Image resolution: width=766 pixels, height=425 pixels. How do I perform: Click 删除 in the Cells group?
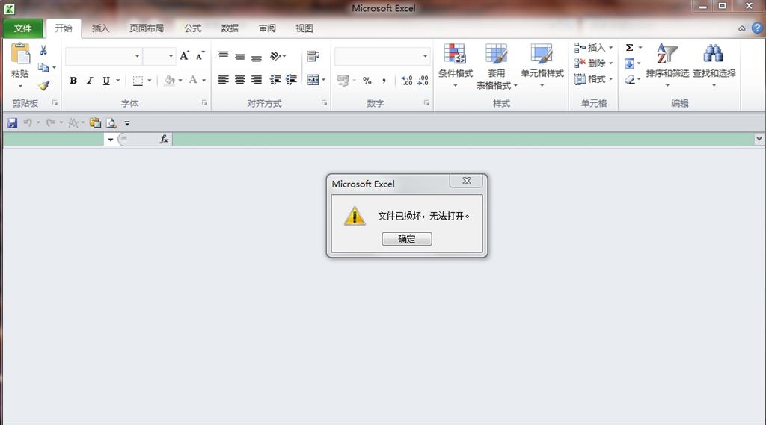pyautogui.click(x=593, y=63)
